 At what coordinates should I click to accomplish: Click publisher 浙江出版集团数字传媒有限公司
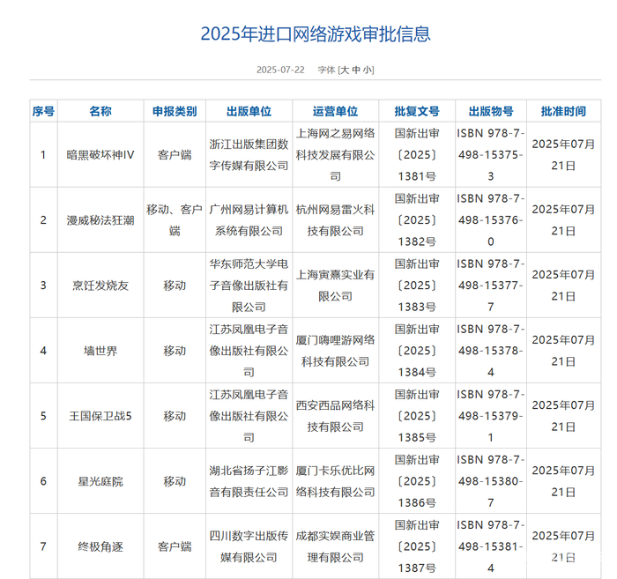249,155
